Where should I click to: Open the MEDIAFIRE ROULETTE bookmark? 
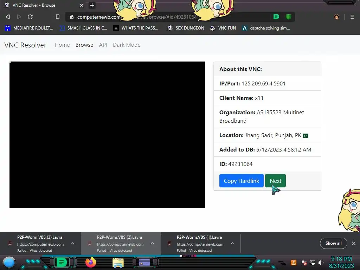point(29,28)
